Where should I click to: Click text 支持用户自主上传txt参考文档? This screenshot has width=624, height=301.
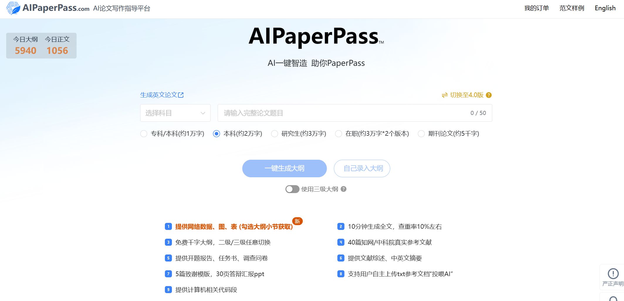point(400,274)
